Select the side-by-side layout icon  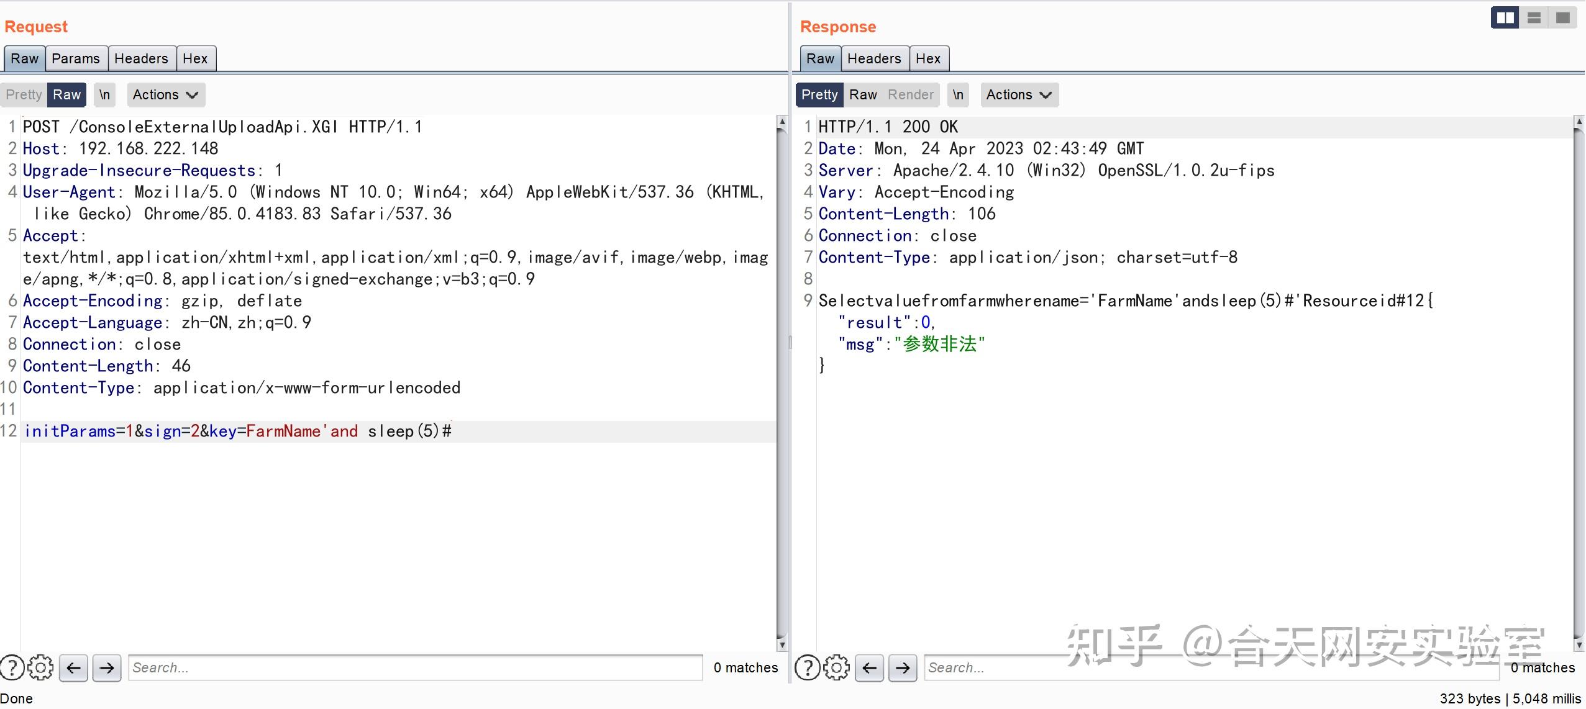1505,18
